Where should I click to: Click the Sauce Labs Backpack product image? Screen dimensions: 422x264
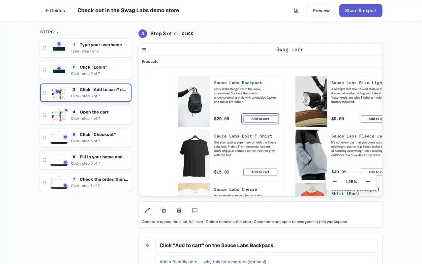pyautogui.click(x=194, y=102)
